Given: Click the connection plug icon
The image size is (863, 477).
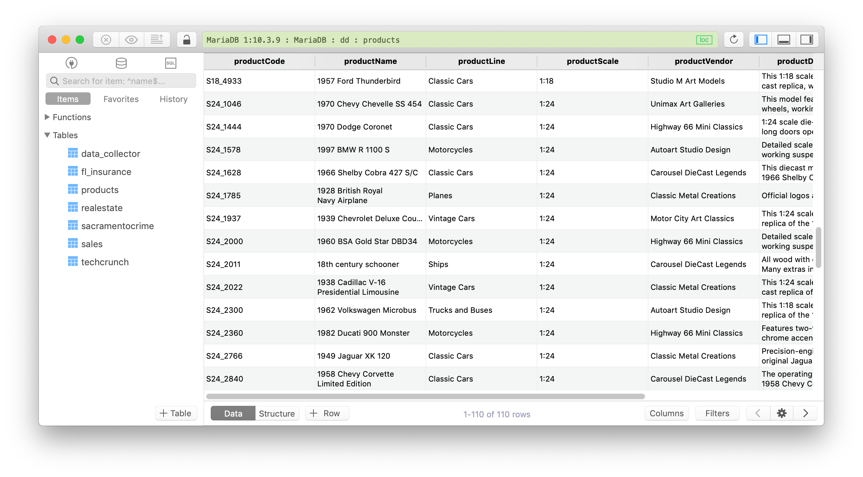Looking at the screenshot, I should click(71, 63).
